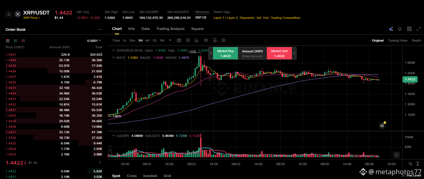This screenshot has width=424, height=179.
Task: Click Market Buy at 1.4423
Action: [x=225, y=53]
